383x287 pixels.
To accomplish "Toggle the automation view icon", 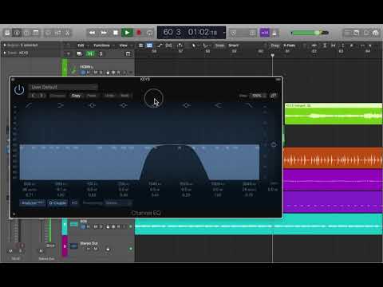I will click(160, 45).
